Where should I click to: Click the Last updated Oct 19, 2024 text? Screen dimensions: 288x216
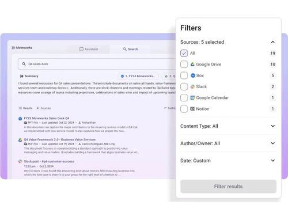pyautogui.click(x=58, y=144)
